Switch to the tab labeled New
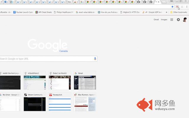 pyautogui.click(x=70, y=2)
